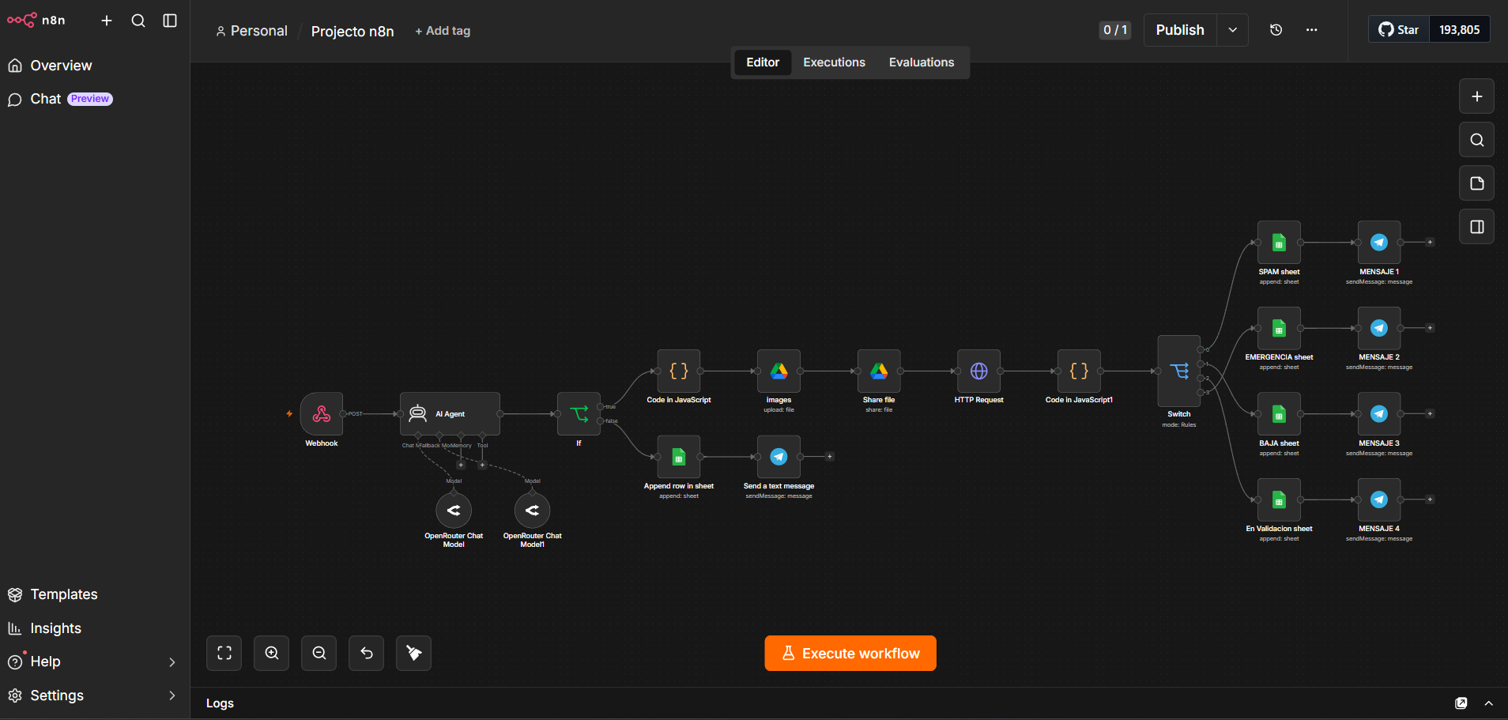1508x720 pixels.
Task: Select the En Validacion sheet node
Action: tap(1279, 499)
